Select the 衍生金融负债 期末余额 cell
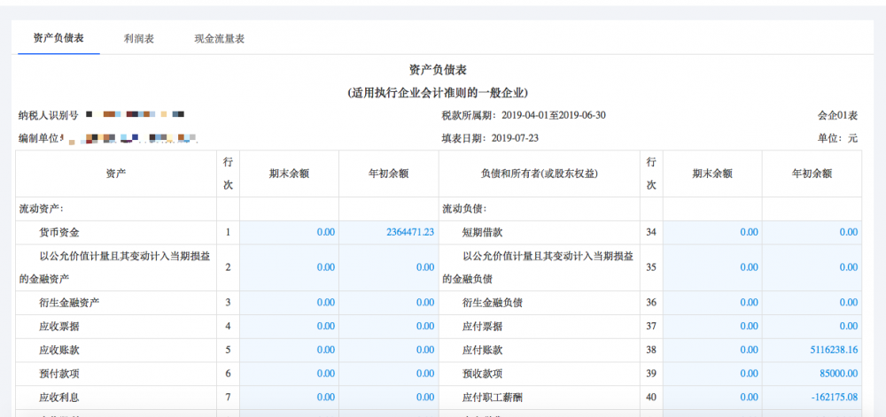This screenshot has height=417, width=886. [711, 303]
